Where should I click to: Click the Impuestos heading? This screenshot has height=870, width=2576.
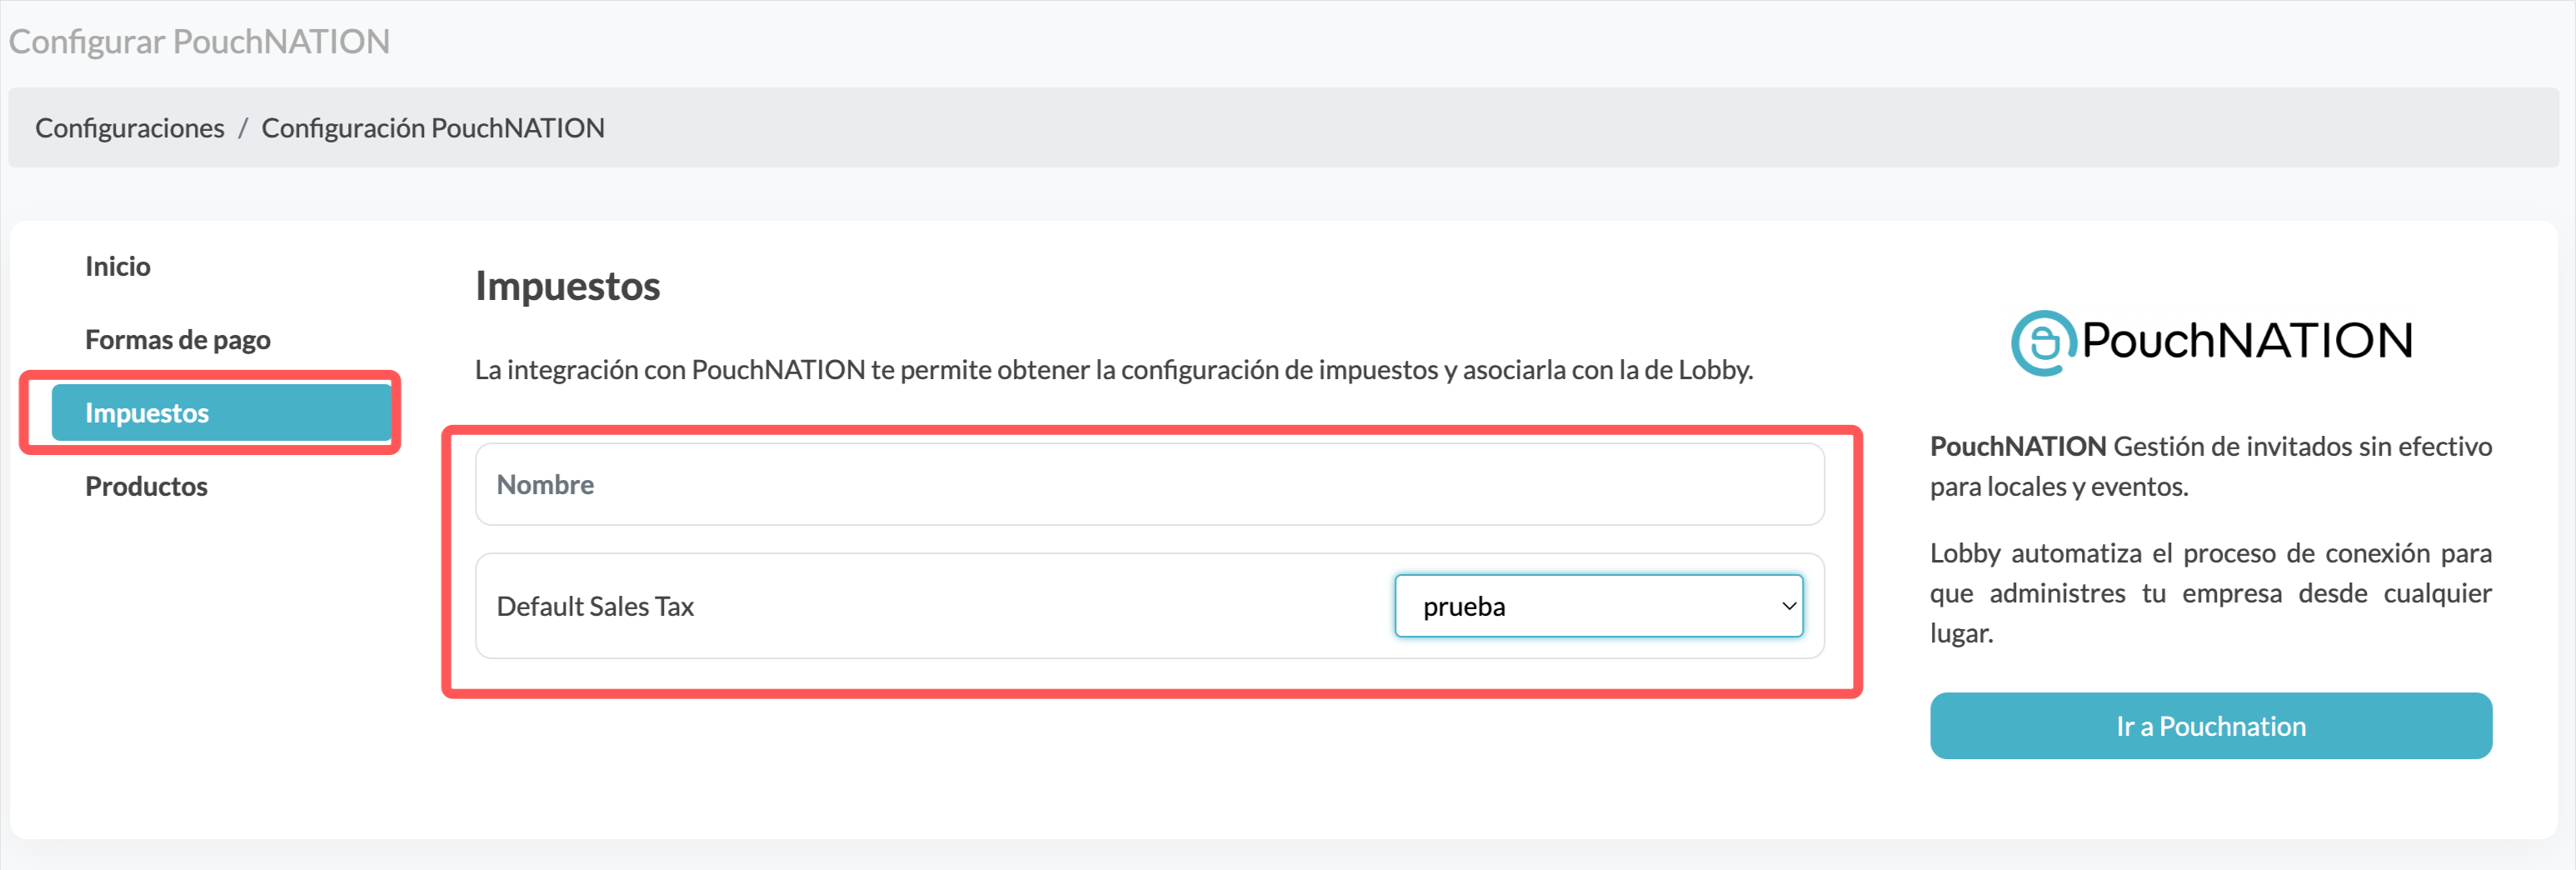567,286
